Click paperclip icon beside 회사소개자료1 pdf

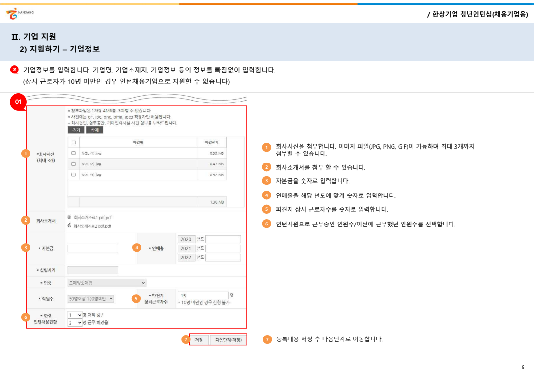click(70, 217)
